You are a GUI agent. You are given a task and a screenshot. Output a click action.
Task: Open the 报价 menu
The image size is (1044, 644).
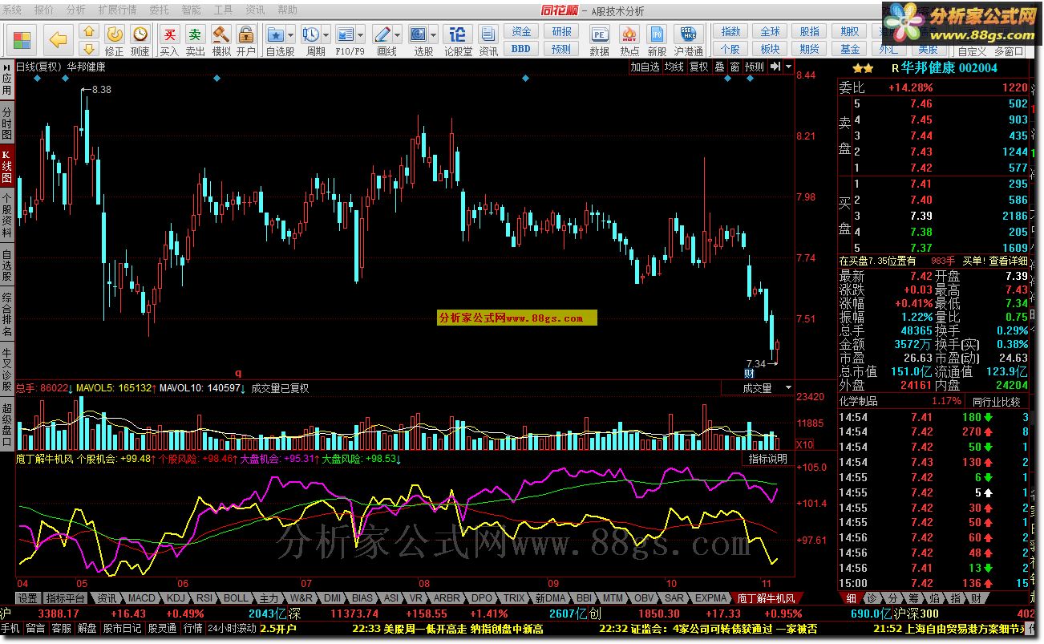tap(44, 10)
